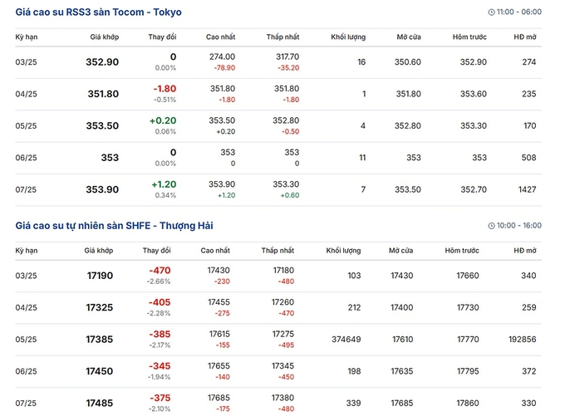
Task: Select the SHFE 05/25 contract row
Action: 278,340
